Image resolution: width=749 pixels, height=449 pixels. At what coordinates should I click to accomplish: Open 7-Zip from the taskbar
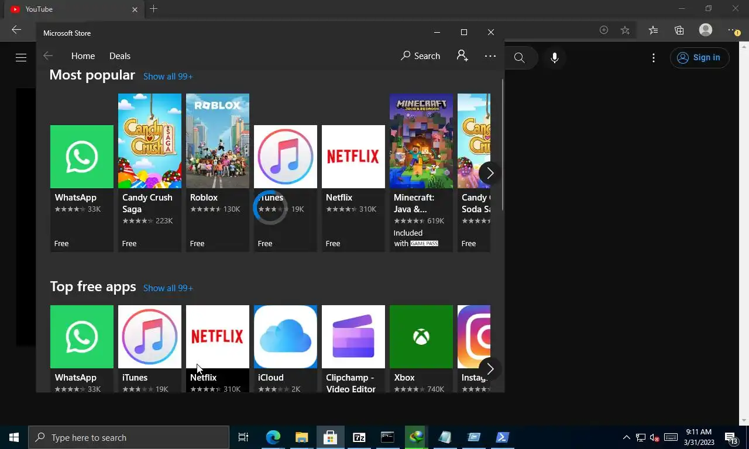359,437
